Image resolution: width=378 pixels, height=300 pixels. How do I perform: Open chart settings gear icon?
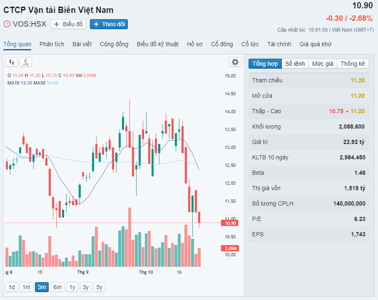(235, 62)
